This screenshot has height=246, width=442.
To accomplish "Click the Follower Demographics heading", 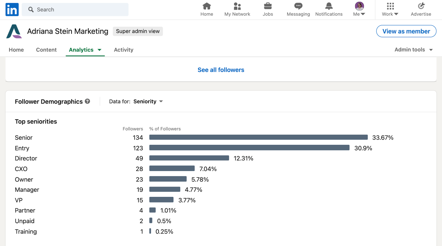I will 49,101.
